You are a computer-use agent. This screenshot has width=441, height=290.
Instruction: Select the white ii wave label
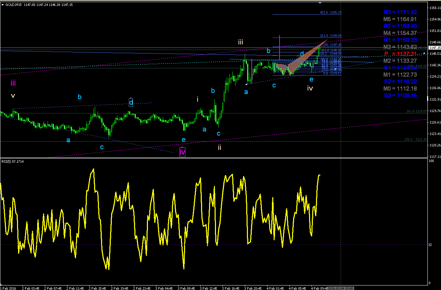219,147
